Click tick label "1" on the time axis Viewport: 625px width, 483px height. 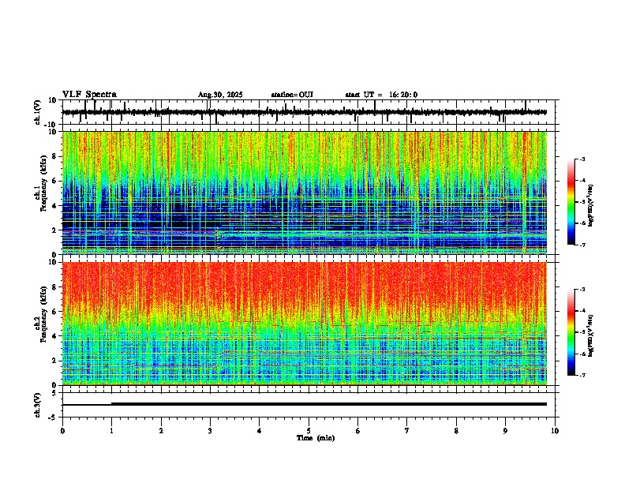point(111,431)
